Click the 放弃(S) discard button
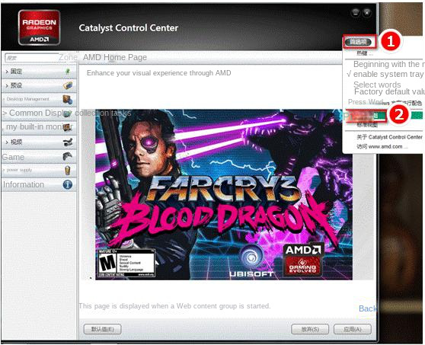425x345 pixels. tap(310, 329)
